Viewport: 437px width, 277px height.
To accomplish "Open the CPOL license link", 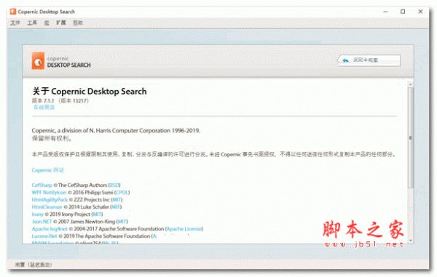I will [x=122, y=192].
